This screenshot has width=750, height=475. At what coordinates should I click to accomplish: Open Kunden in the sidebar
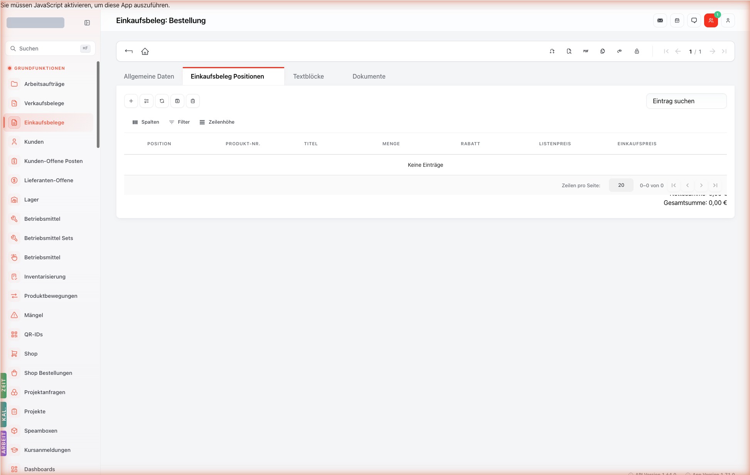click(x=49, y=142)
